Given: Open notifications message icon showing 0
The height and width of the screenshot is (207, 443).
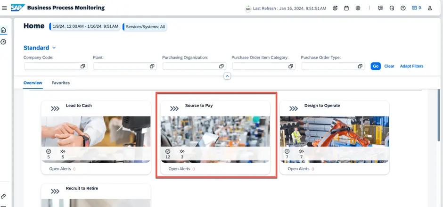Looking at the screenshot, I should pyautogui.click(x=416, y=8).
